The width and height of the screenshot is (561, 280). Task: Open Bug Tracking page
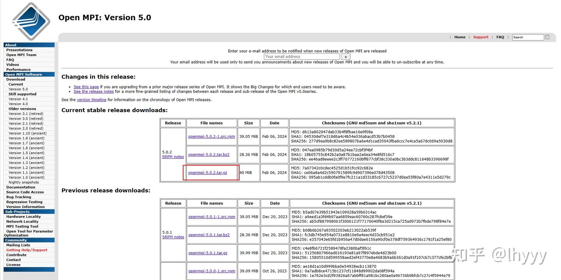[19, 197]
